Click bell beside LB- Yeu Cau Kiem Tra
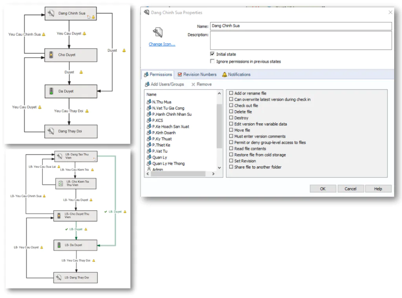 (92, 170)
